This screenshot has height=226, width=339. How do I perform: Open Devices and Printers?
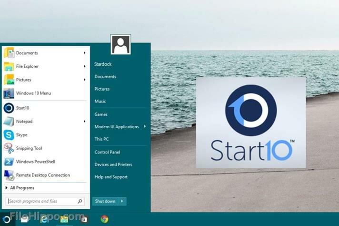pyautogui.click(x=113, y=164)
